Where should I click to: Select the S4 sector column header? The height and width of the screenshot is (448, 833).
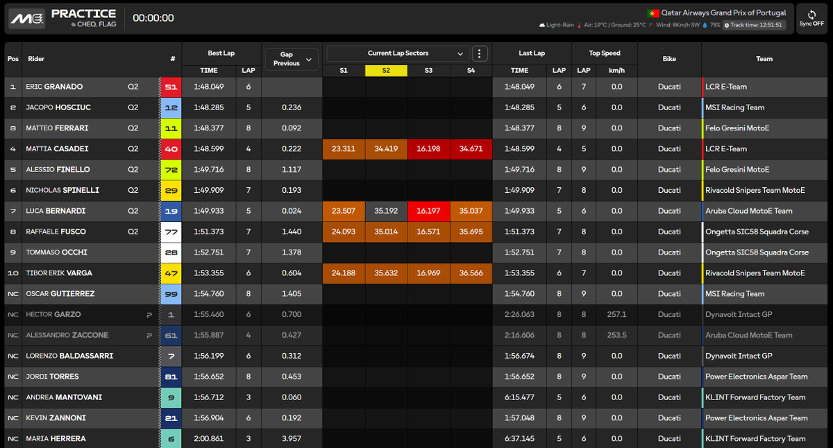471,71
